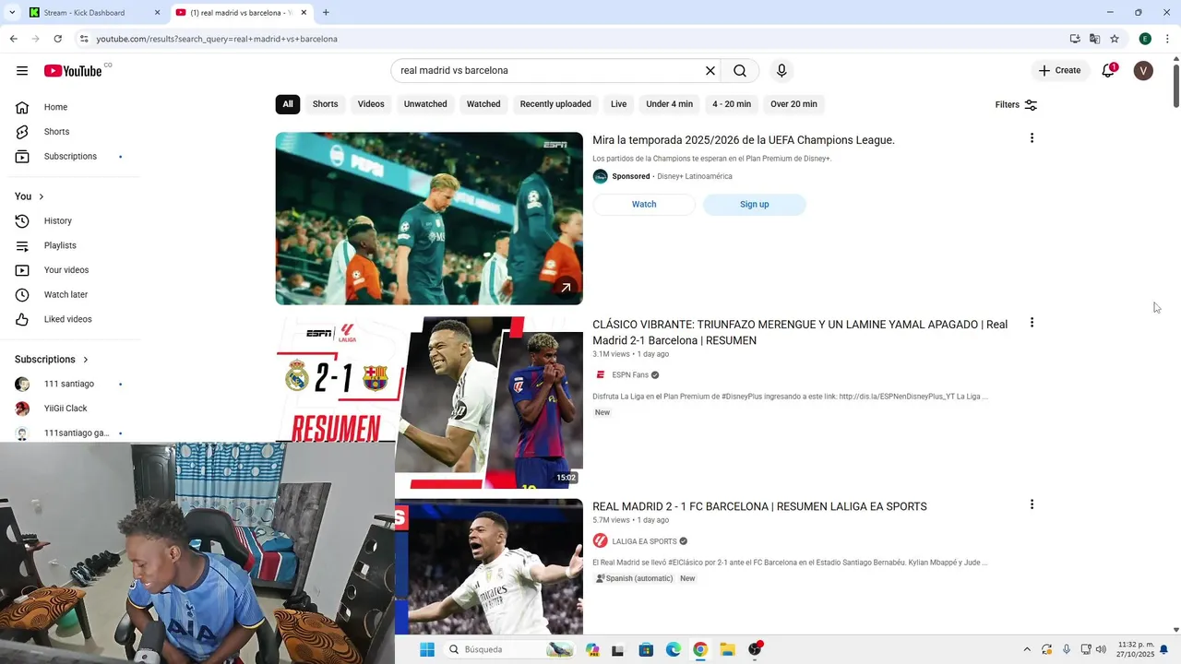Run search with the magnifying glass button
Viewport: 1181px width, 664px height.
[x=740, y=71]
